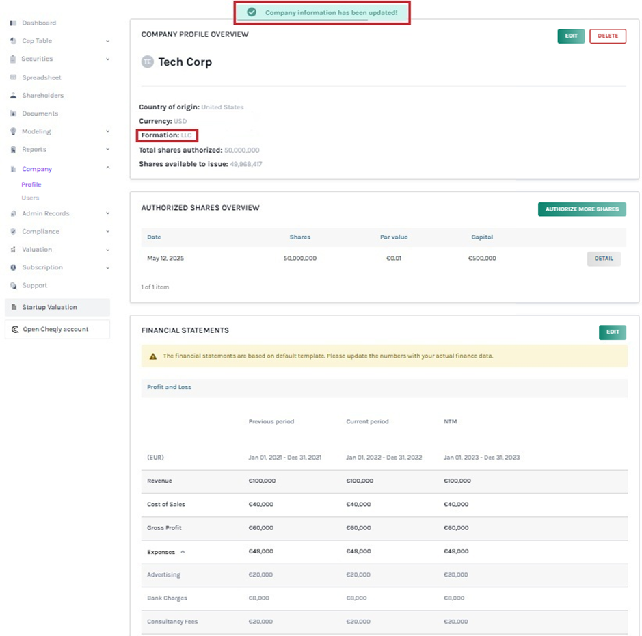Click the Compliance shield icon
Viewport: 642px width, 636px height.
pyautogui.click(x=13, y=232)
